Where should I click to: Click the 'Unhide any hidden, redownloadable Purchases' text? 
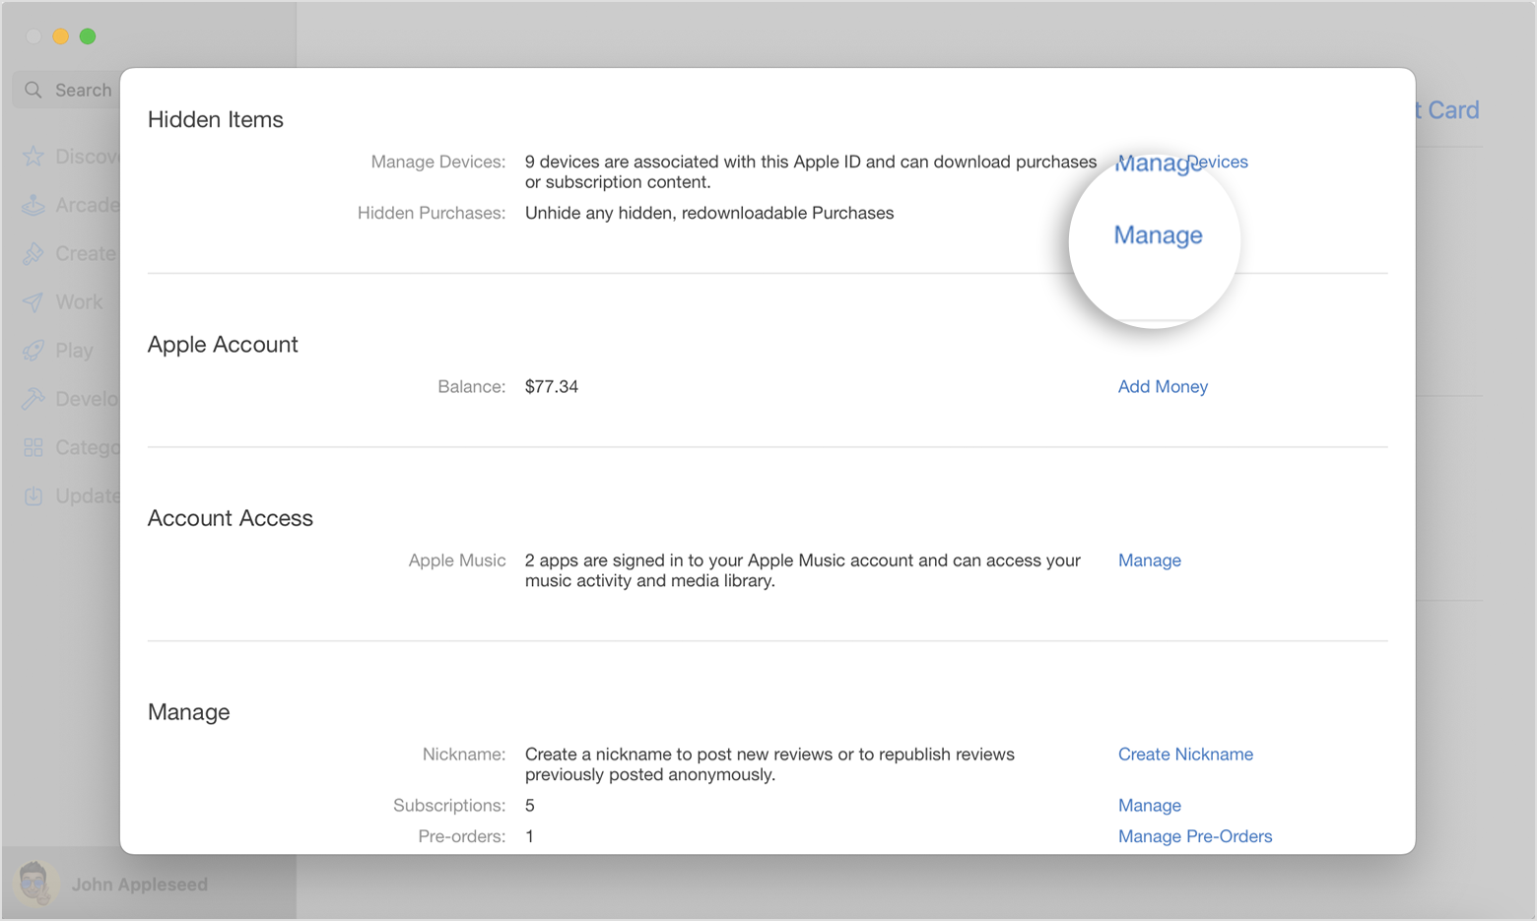(709, 213)
